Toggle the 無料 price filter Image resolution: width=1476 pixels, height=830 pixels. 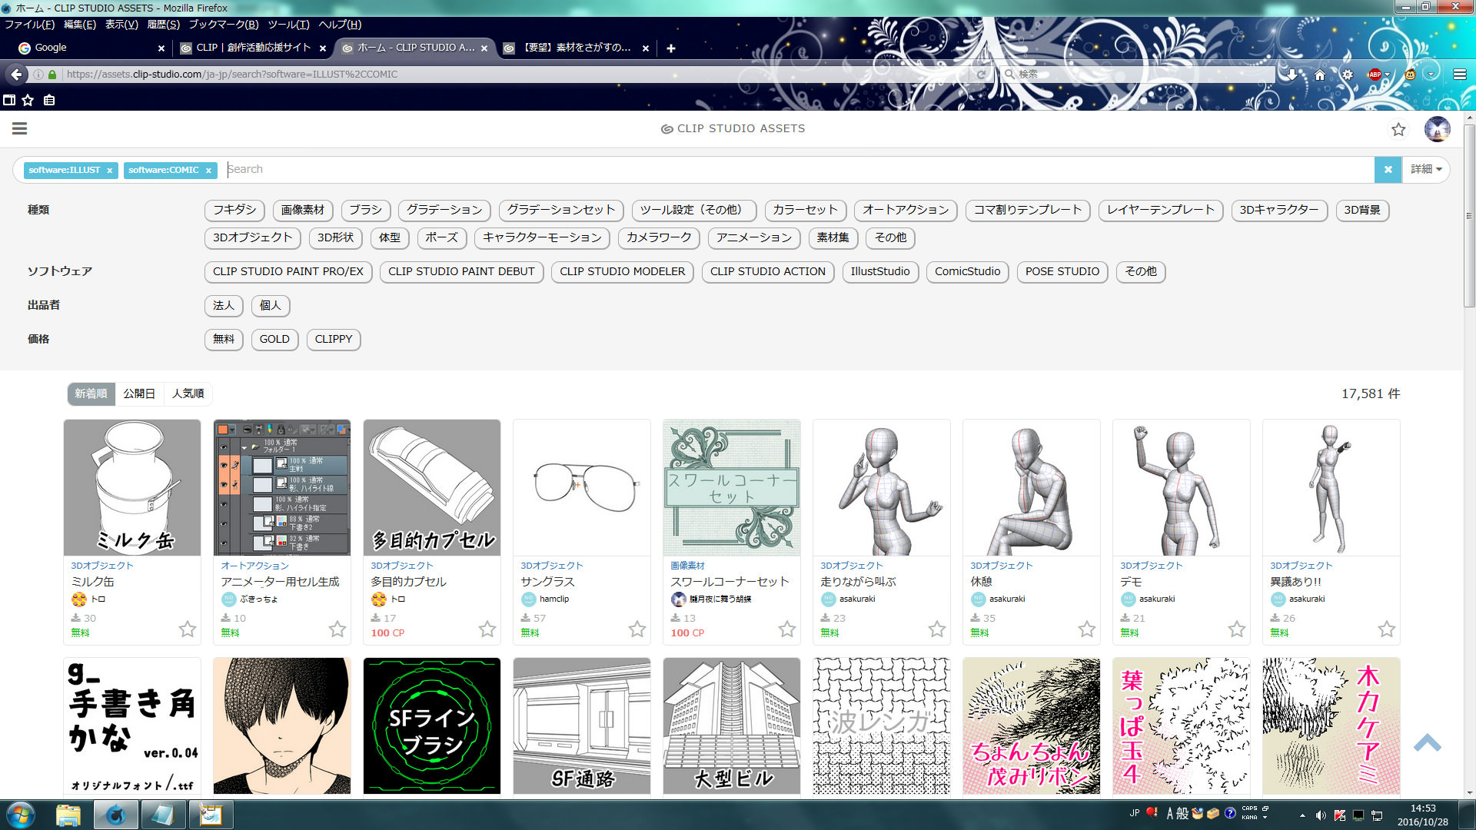224,339
